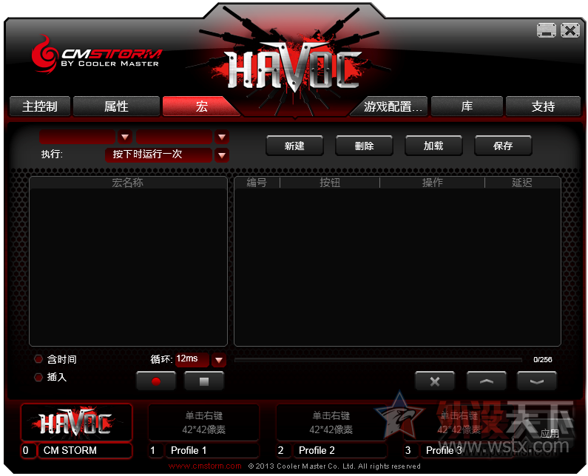
Task: Click the 按钮 column header
Action: click(330, 183)
